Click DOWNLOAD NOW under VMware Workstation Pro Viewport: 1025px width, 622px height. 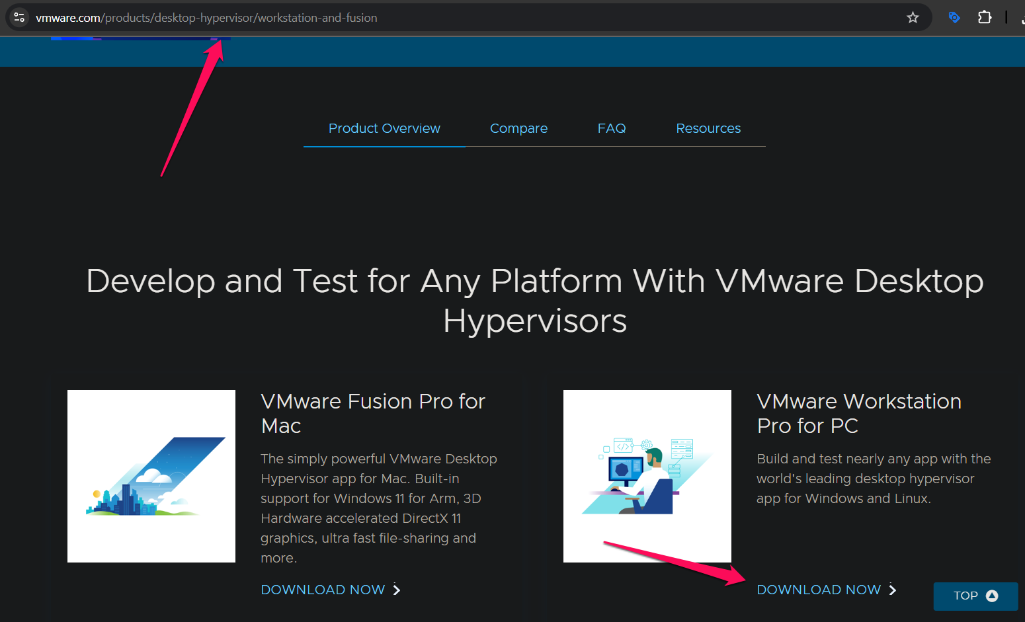(x=819, y=590)
